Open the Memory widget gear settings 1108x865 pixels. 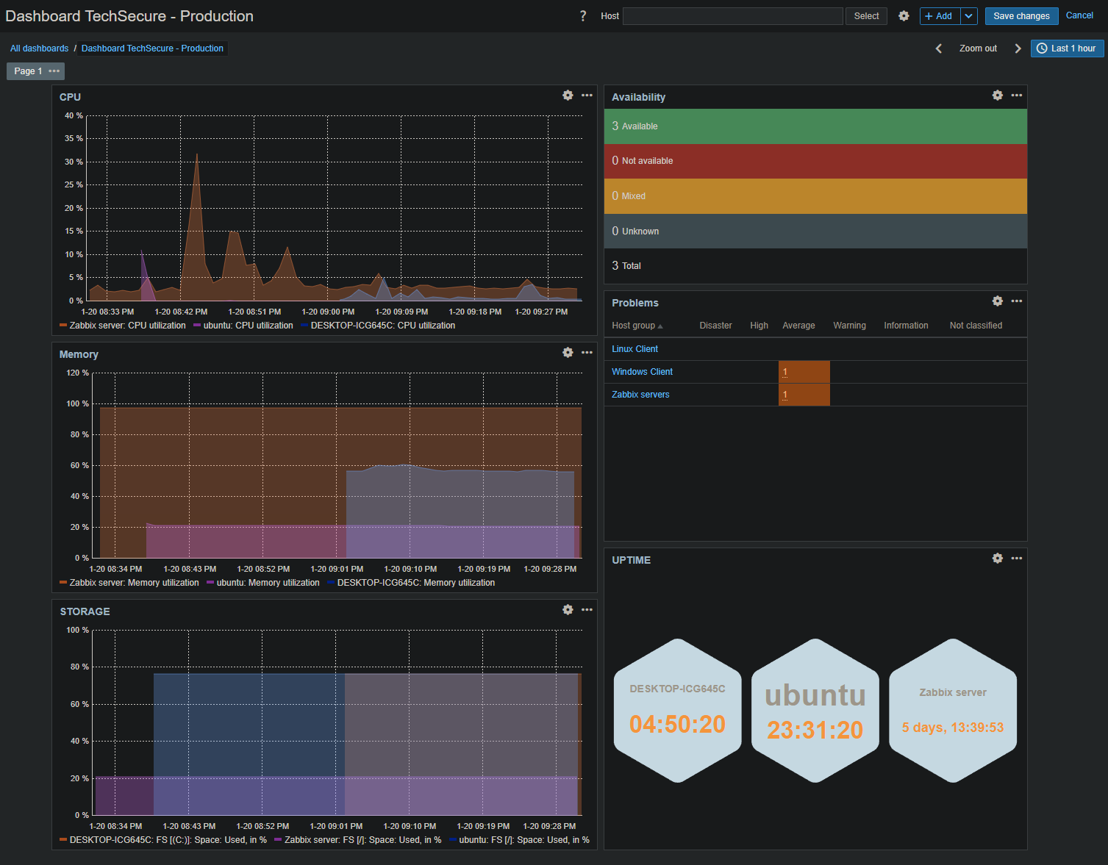coord(568,353)
